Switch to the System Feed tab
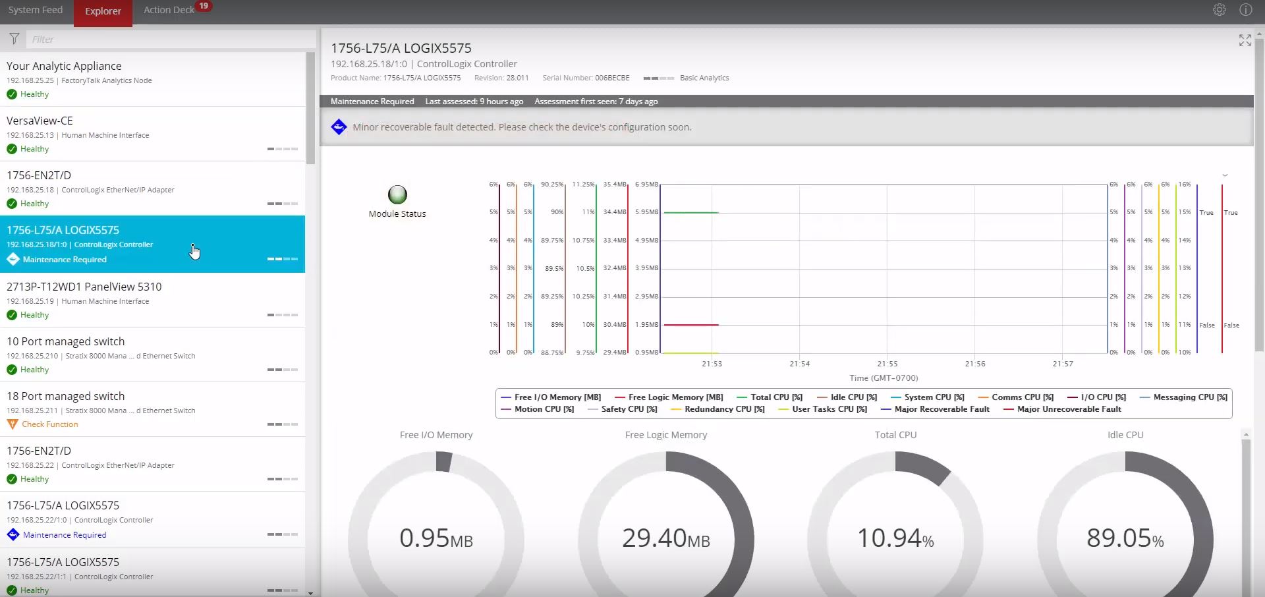 [36, 10]
